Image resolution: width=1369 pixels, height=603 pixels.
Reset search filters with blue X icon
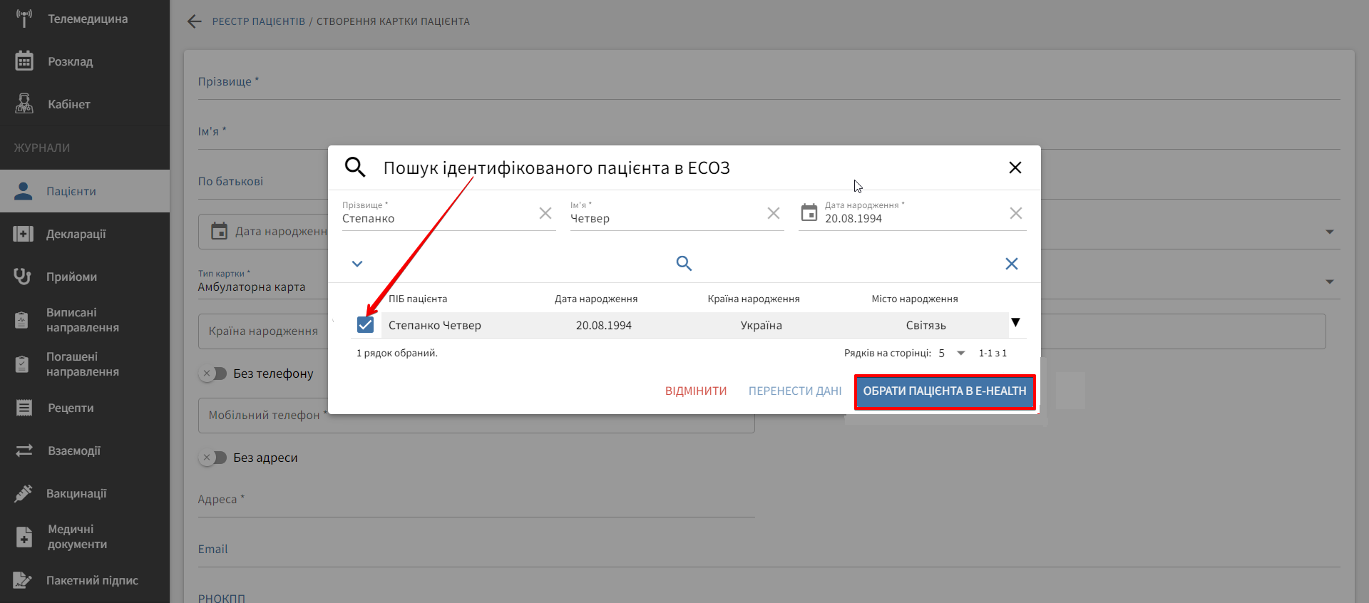[1011, 264]
